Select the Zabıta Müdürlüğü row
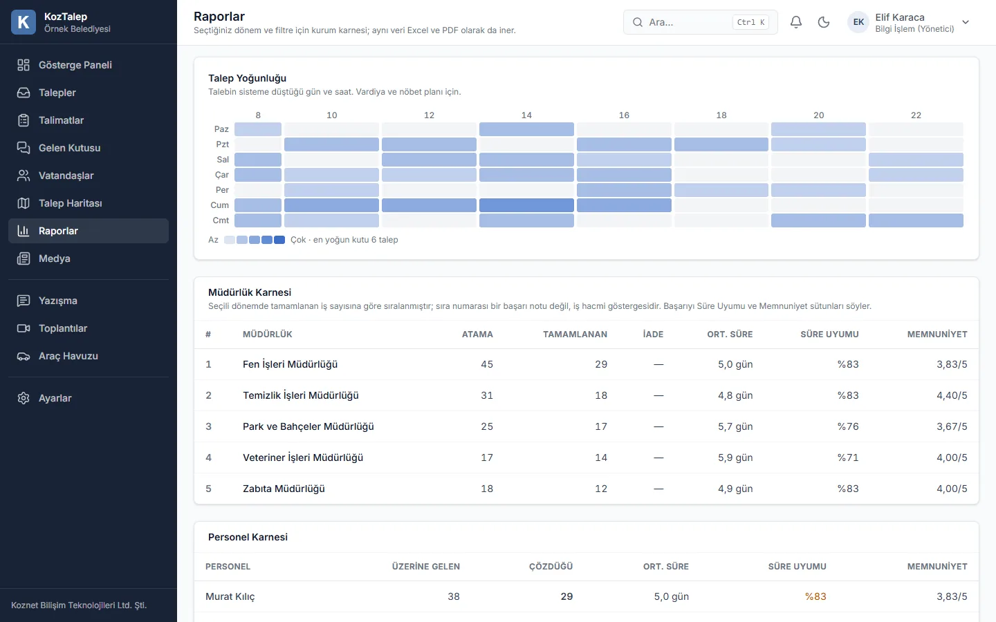The width and height of the screenshot is (996, 622). [587, 489]
